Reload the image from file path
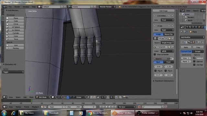This screenshot has height=116, width=207. [172, 47]
